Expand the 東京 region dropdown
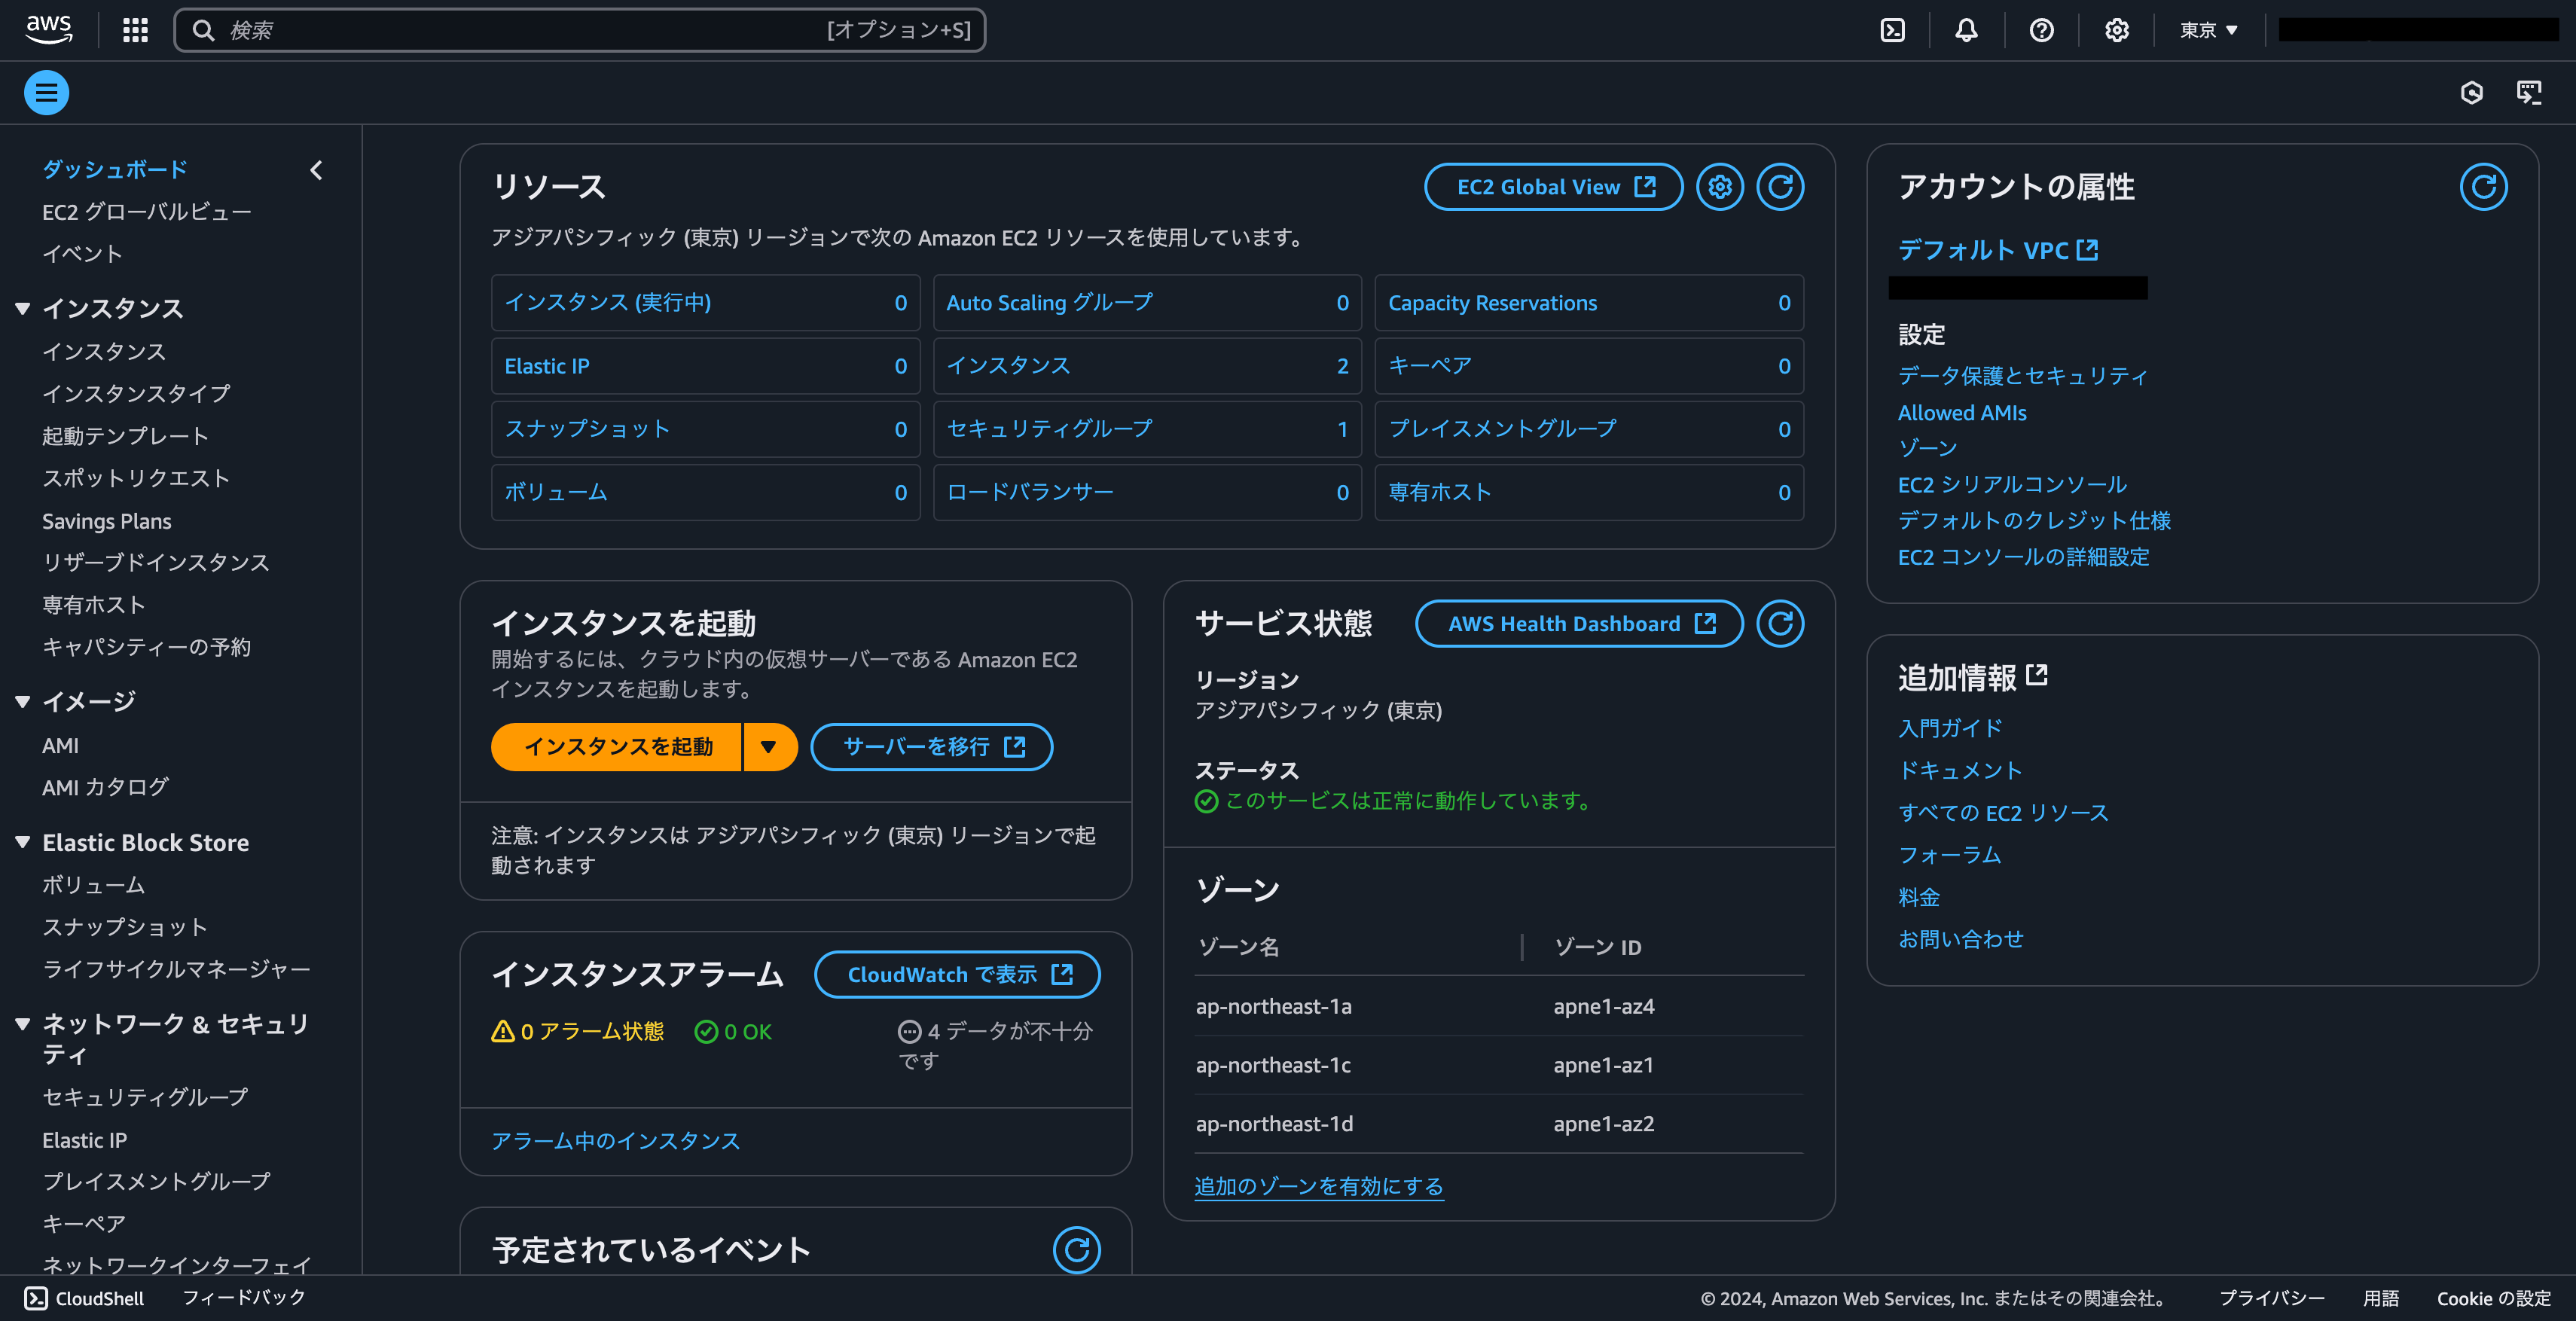Viewport: 2576px width, 1321px height. click(x=2208, y=30)
